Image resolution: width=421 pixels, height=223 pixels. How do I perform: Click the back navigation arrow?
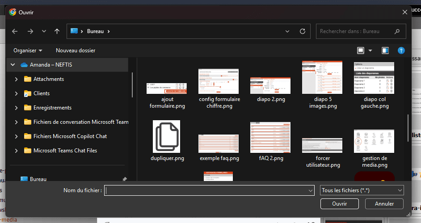pos(15,31)
